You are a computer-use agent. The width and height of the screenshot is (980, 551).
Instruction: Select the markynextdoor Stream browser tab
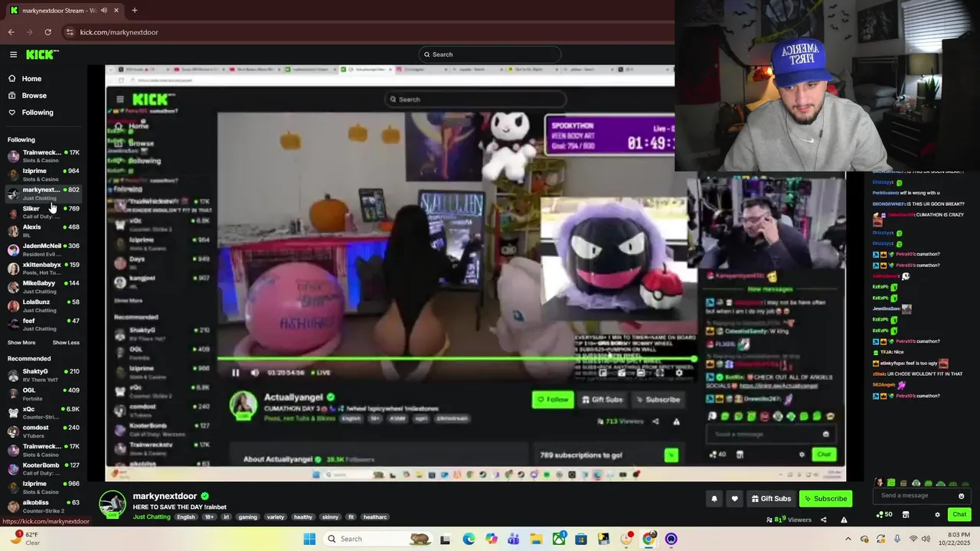click(x=64, y=11)
